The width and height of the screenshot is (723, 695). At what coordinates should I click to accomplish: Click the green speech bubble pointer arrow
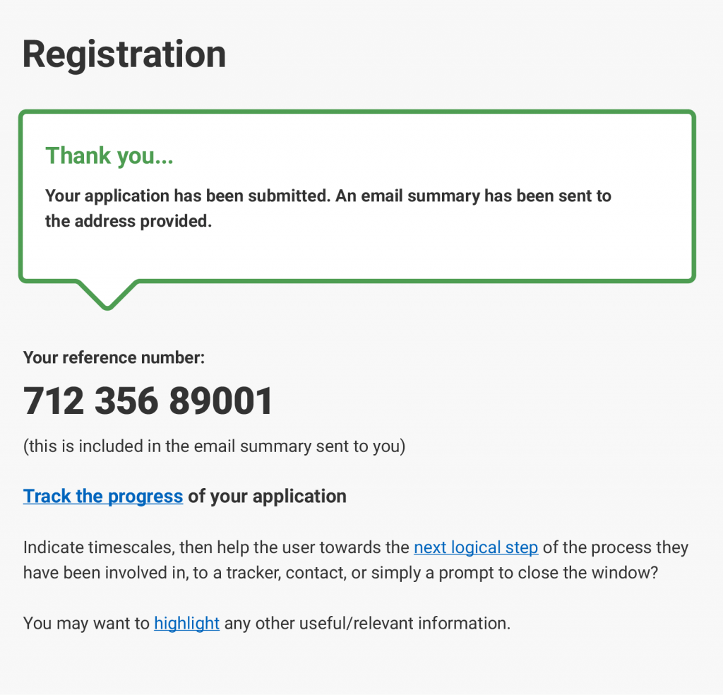point(107,295)
